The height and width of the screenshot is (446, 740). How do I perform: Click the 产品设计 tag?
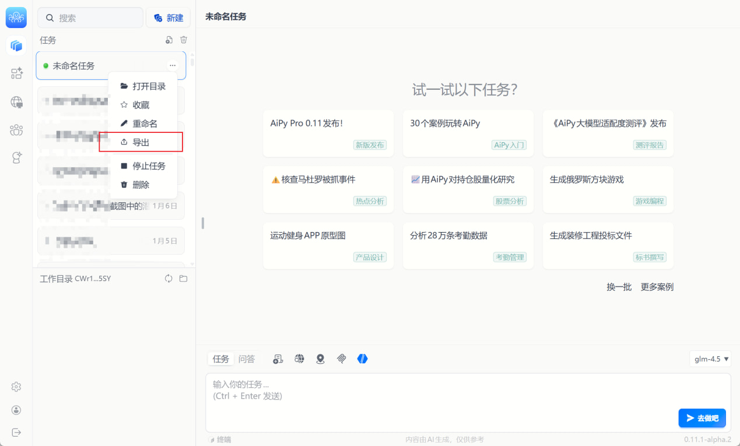click(370, 257)
